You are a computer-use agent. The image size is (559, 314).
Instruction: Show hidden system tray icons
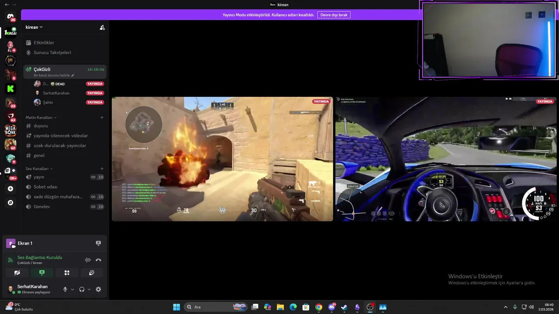(x=506, y=307)
